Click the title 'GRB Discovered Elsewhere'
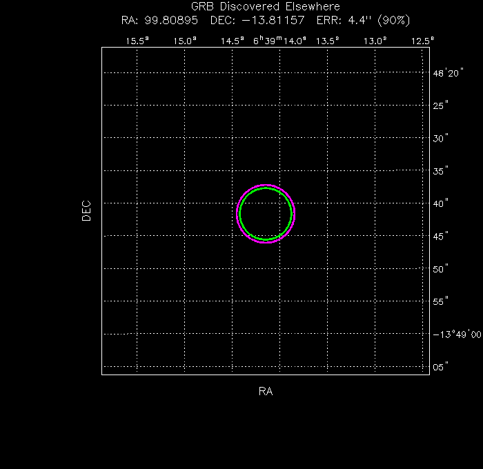Image resolution: width=483 pixels, height=469 pixels. (x=265, y=6)
